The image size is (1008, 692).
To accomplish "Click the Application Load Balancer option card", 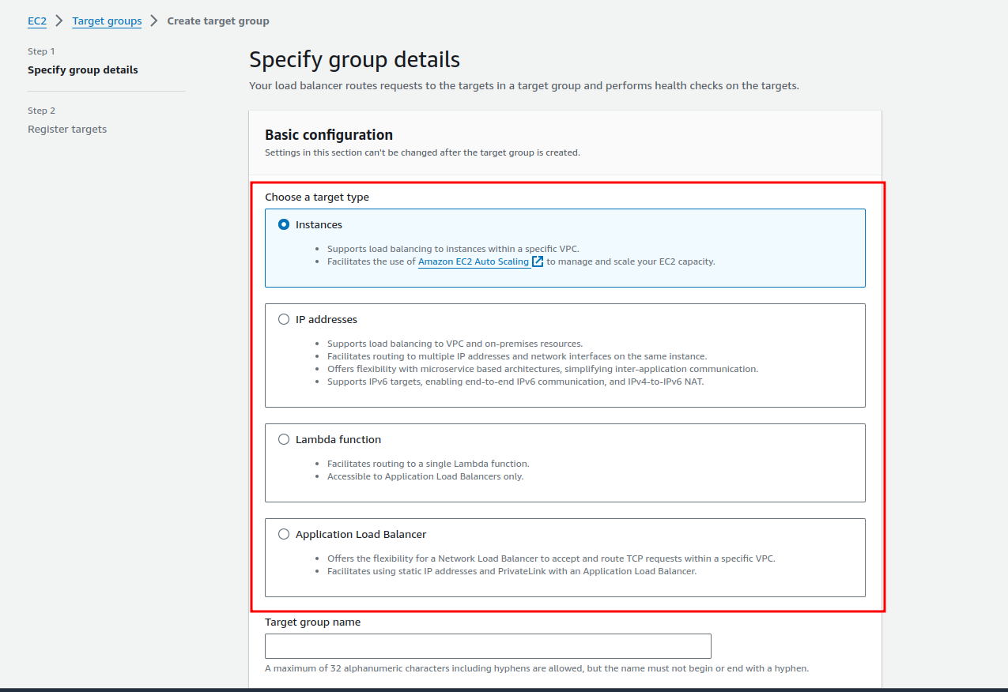I will pyautogui.click(x=564, y=558).
